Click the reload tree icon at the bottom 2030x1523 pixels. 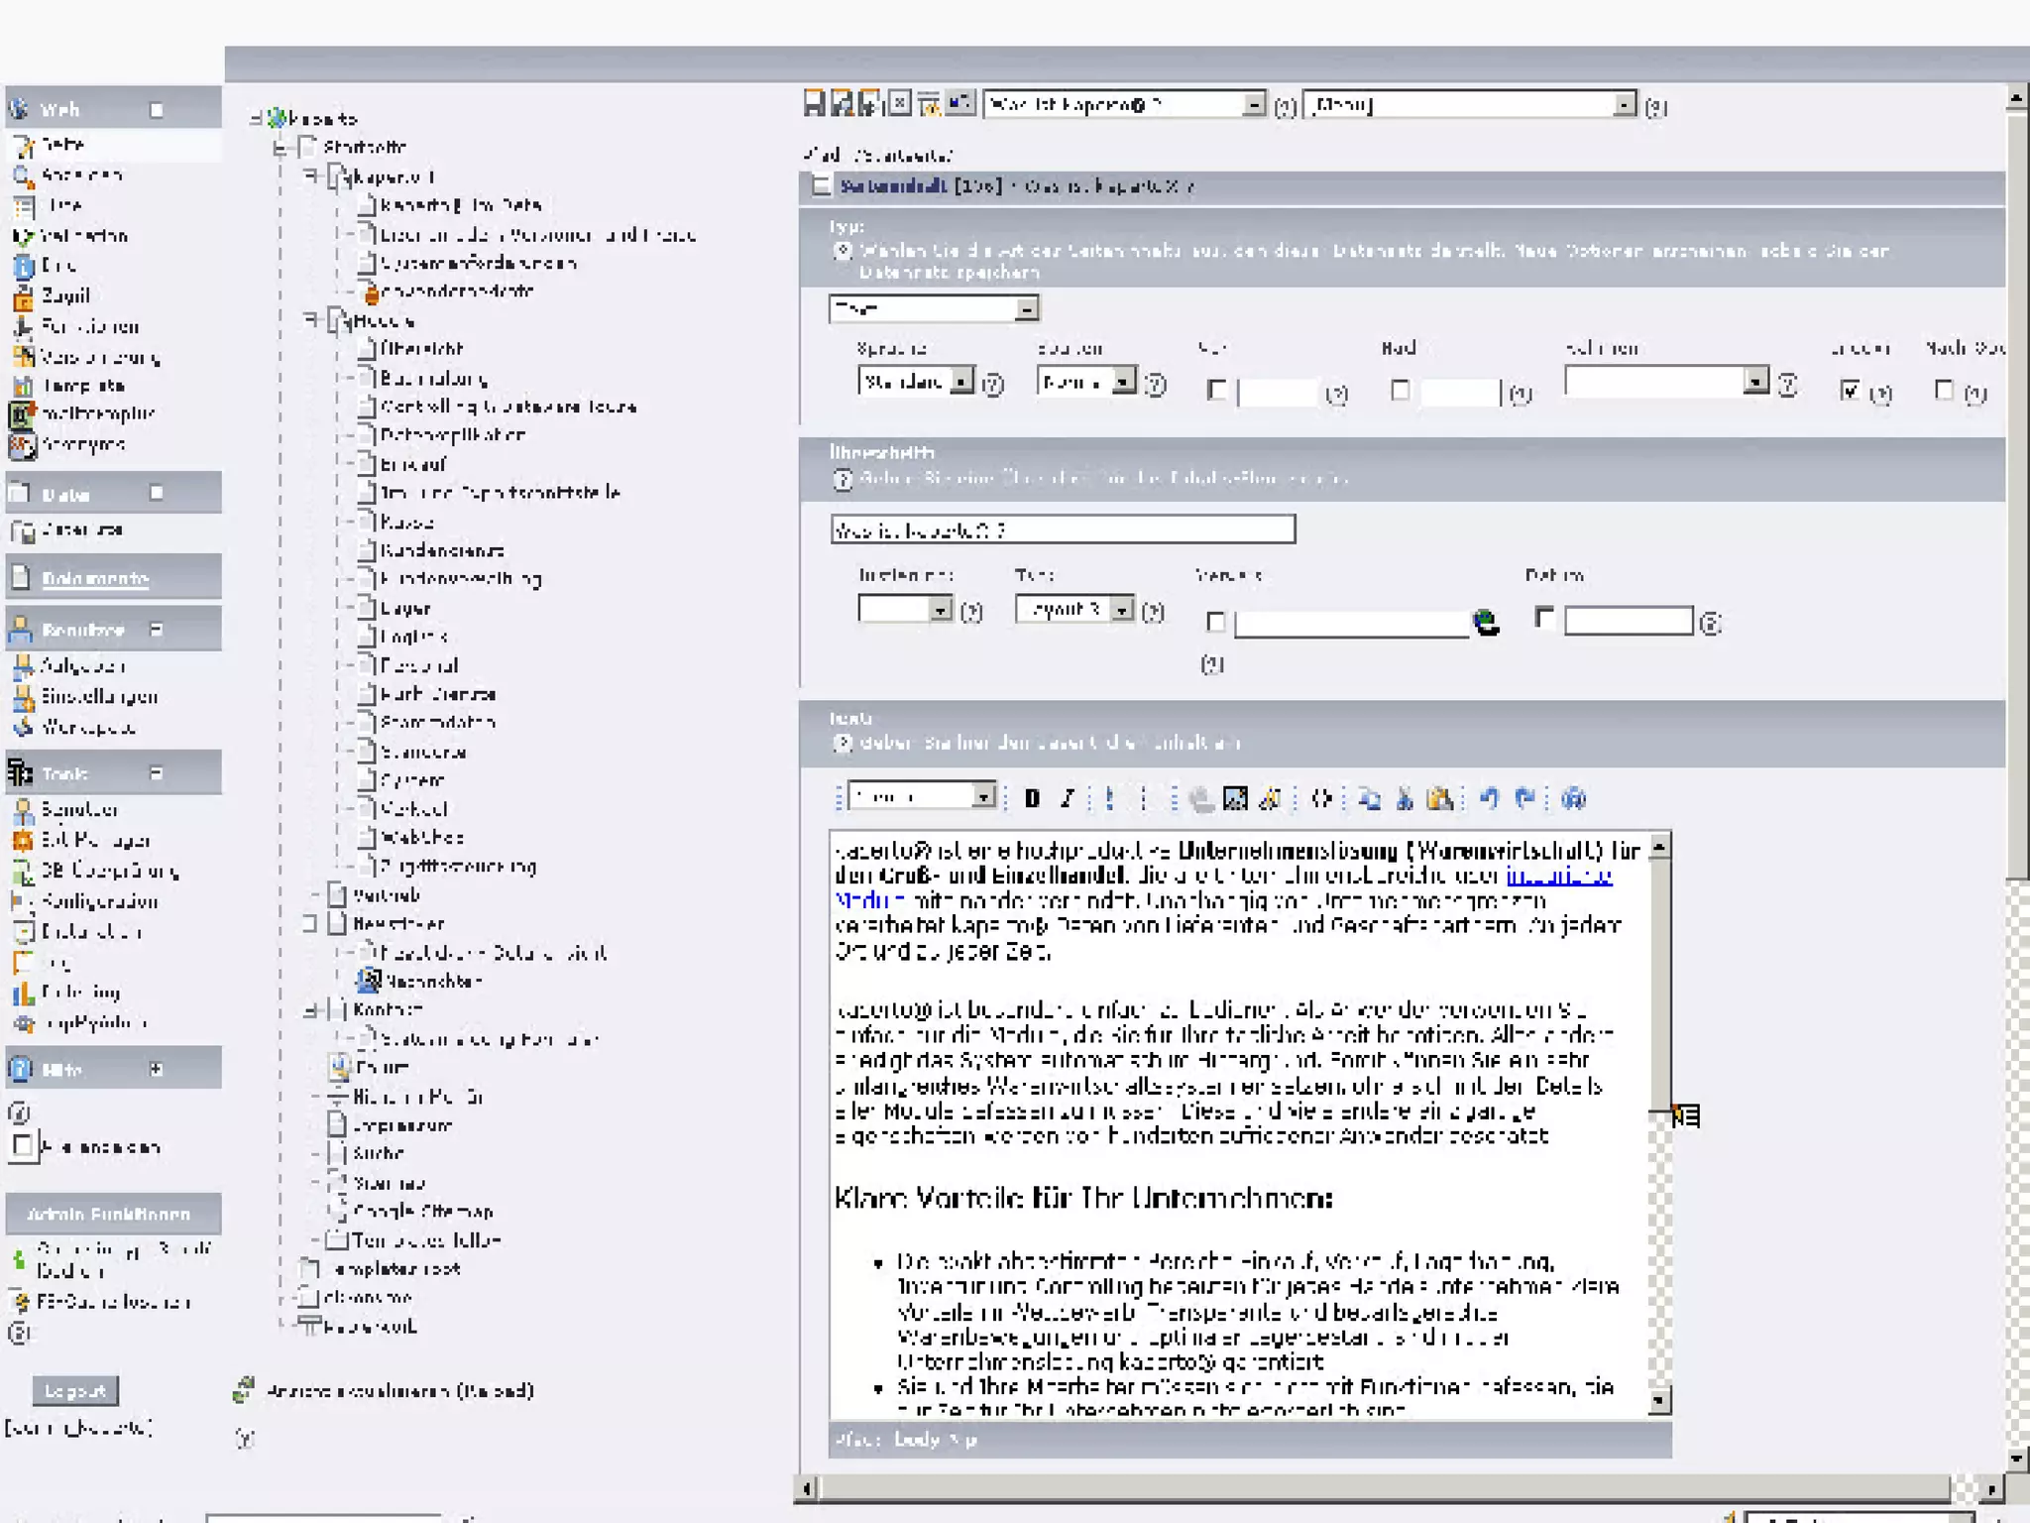pos(244,1390)
